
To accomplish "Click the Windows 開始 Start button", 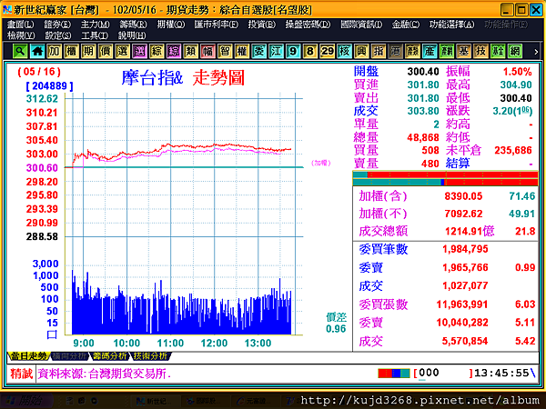I will [x=27, y=401].
